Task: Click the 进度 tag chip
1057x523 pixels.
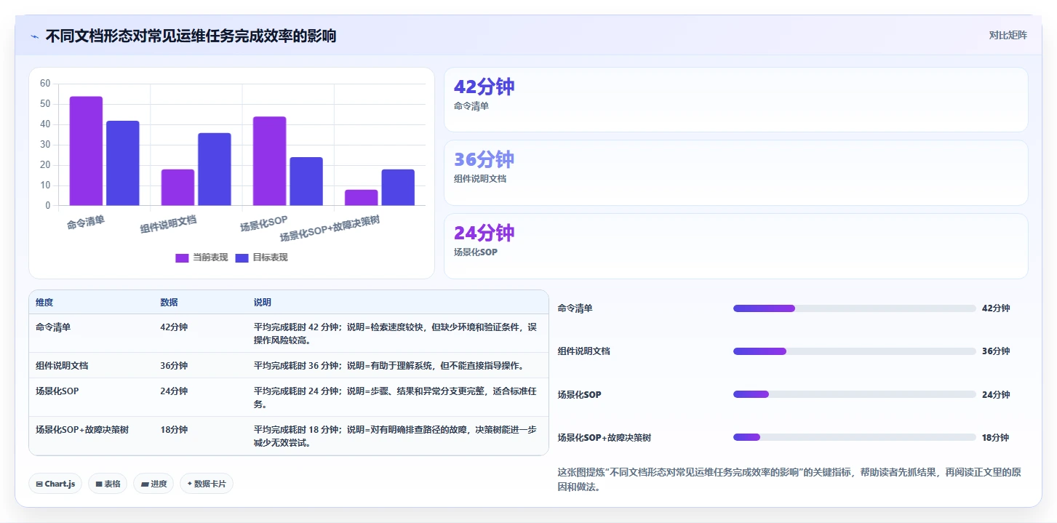Action: click(x=153, y=484)
